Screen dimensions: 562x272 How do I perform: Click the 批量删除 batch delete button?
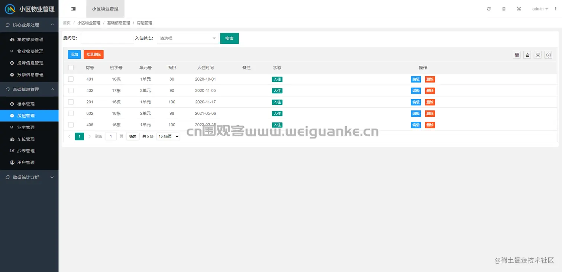94,54
